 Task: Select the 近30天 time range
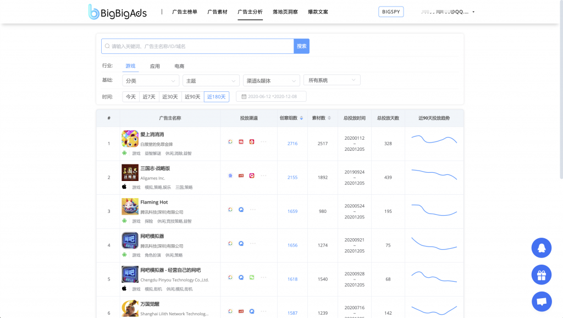(170, 97)
